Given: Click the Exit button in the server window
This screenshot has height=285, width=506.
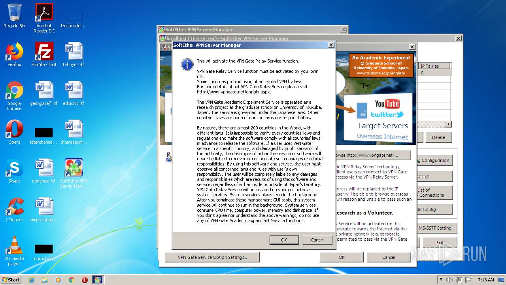Looking at the screenshot, I should click(440, 243).
